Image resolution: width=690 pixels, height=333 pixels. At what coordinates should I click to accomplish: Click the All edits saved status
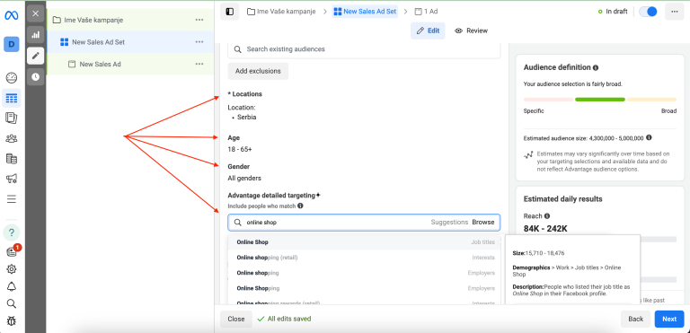[284, 319]
